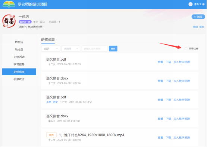207x147 pixels.
Task: Click the 李123 username in the header
Action: pyautogui.click(x=198, y=4)
